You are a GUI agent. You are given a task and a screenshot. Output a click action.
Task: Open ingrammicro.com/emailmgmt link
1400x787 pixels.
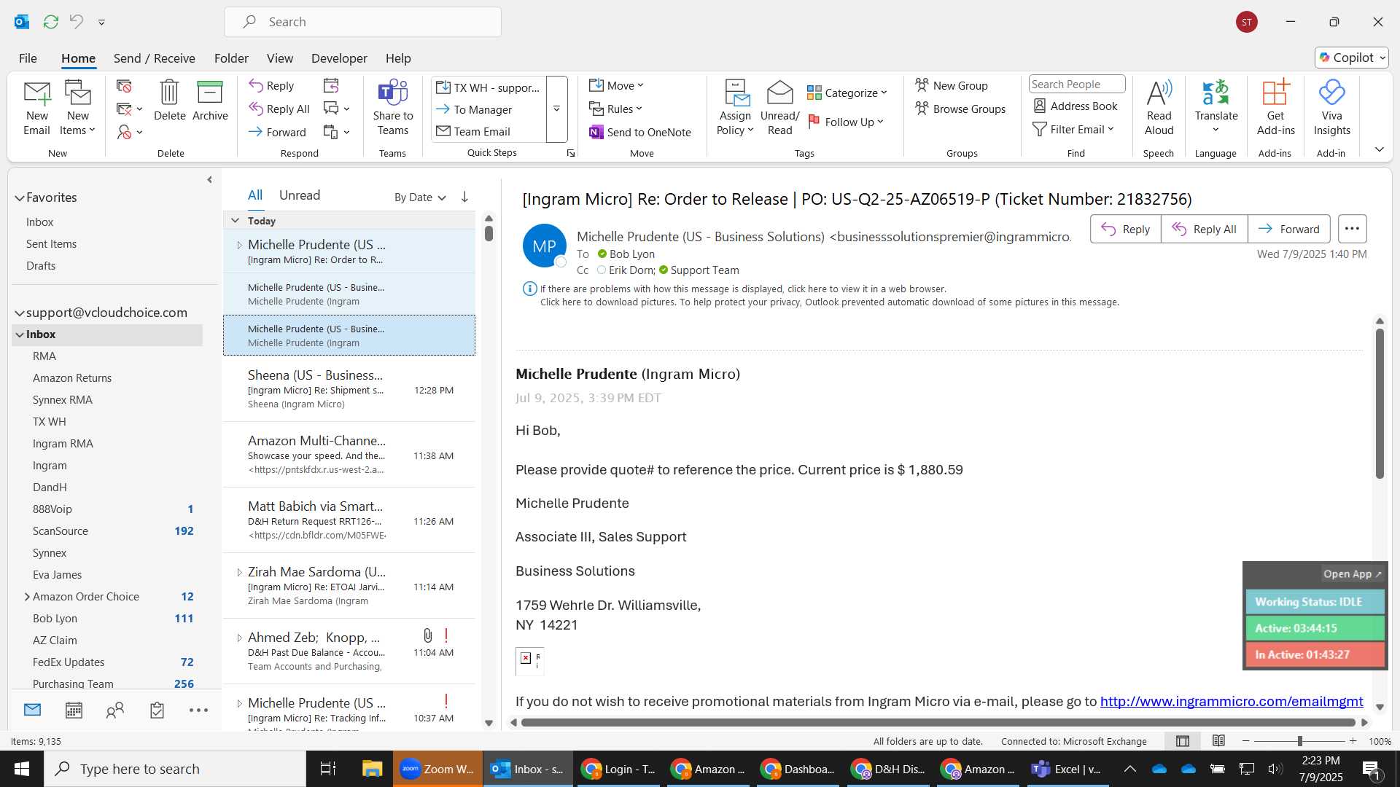click(1232, 701)
